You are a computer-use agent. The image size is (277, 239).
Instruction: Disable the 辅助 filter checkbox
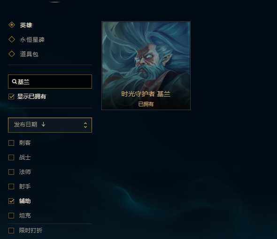pyautogui.click(x=11, y=201)
